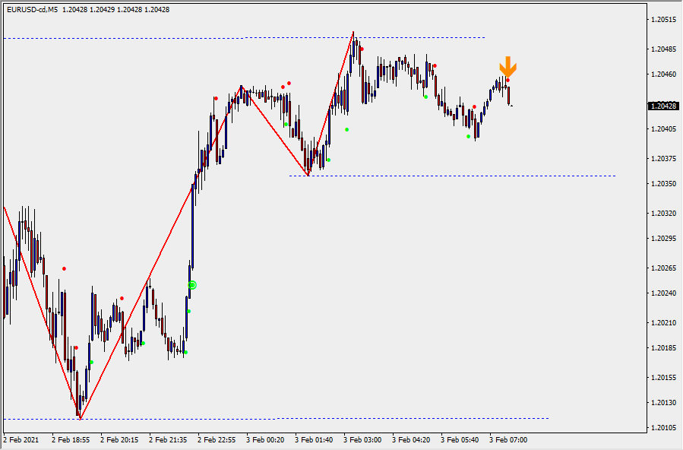This screenshot has height=450, width=683.
Task: Select the rightmost green dot below the recent dip
Action: tap(468, 137)
